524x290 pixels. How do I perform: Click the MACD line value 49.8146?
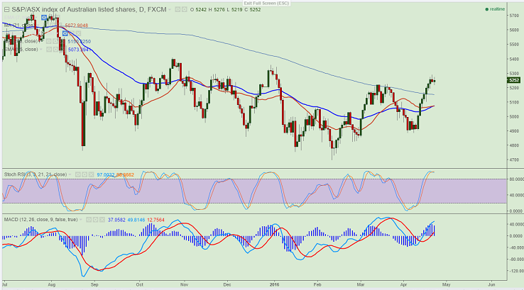[x=136, y=220]
